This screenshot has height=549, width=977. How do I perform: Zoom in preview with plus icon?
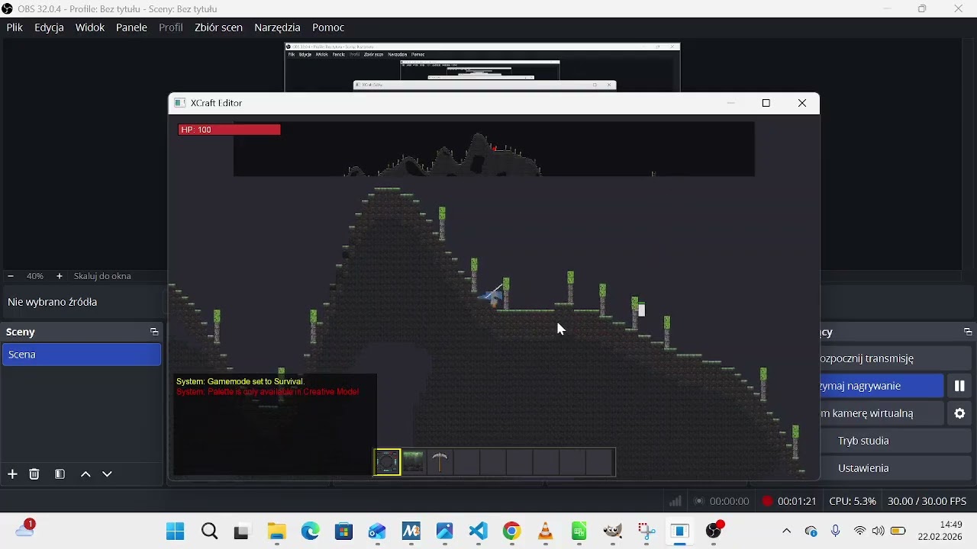point(59,276)
